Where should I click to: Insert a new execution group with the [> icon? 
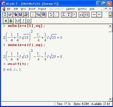[x=74, y=14]
